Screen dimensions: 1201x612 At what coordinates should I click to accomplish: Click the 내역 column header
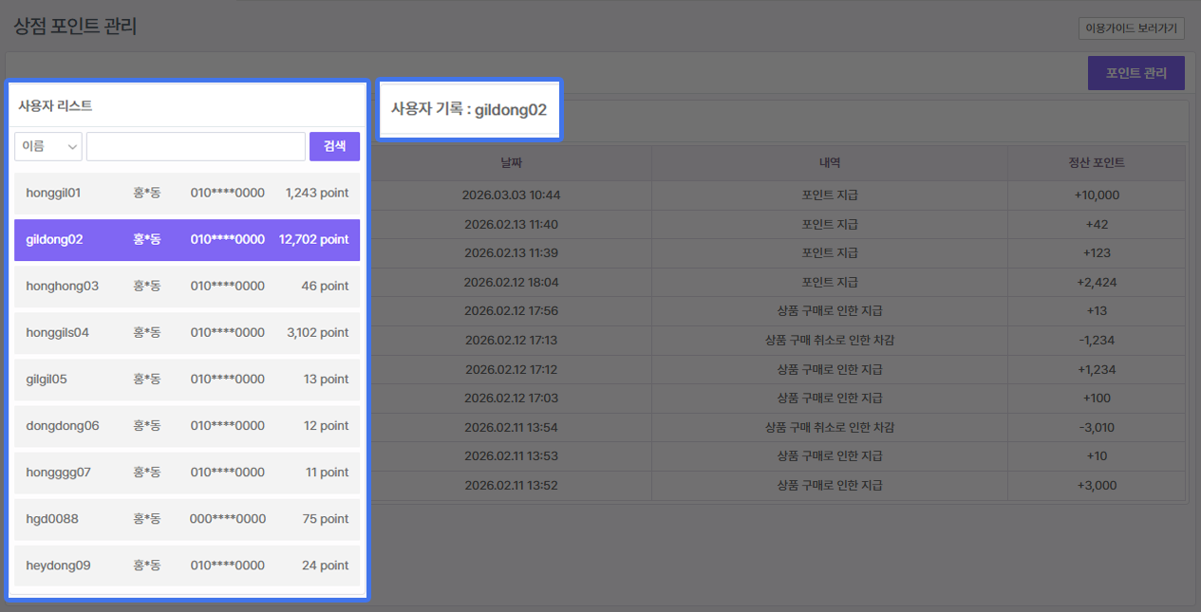[829, 163]
